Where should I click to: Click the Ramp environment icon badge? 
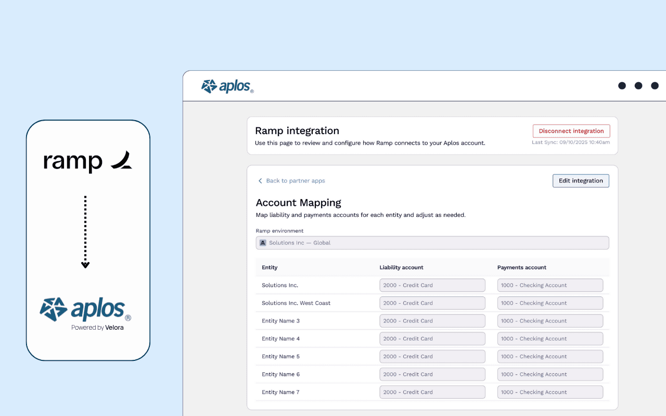pyautogui.click(x=263, y=243)
